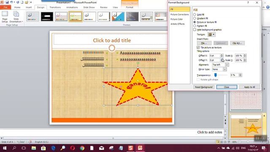Open Task View on taskbar
270x152 pixels.
pos(24,148)
